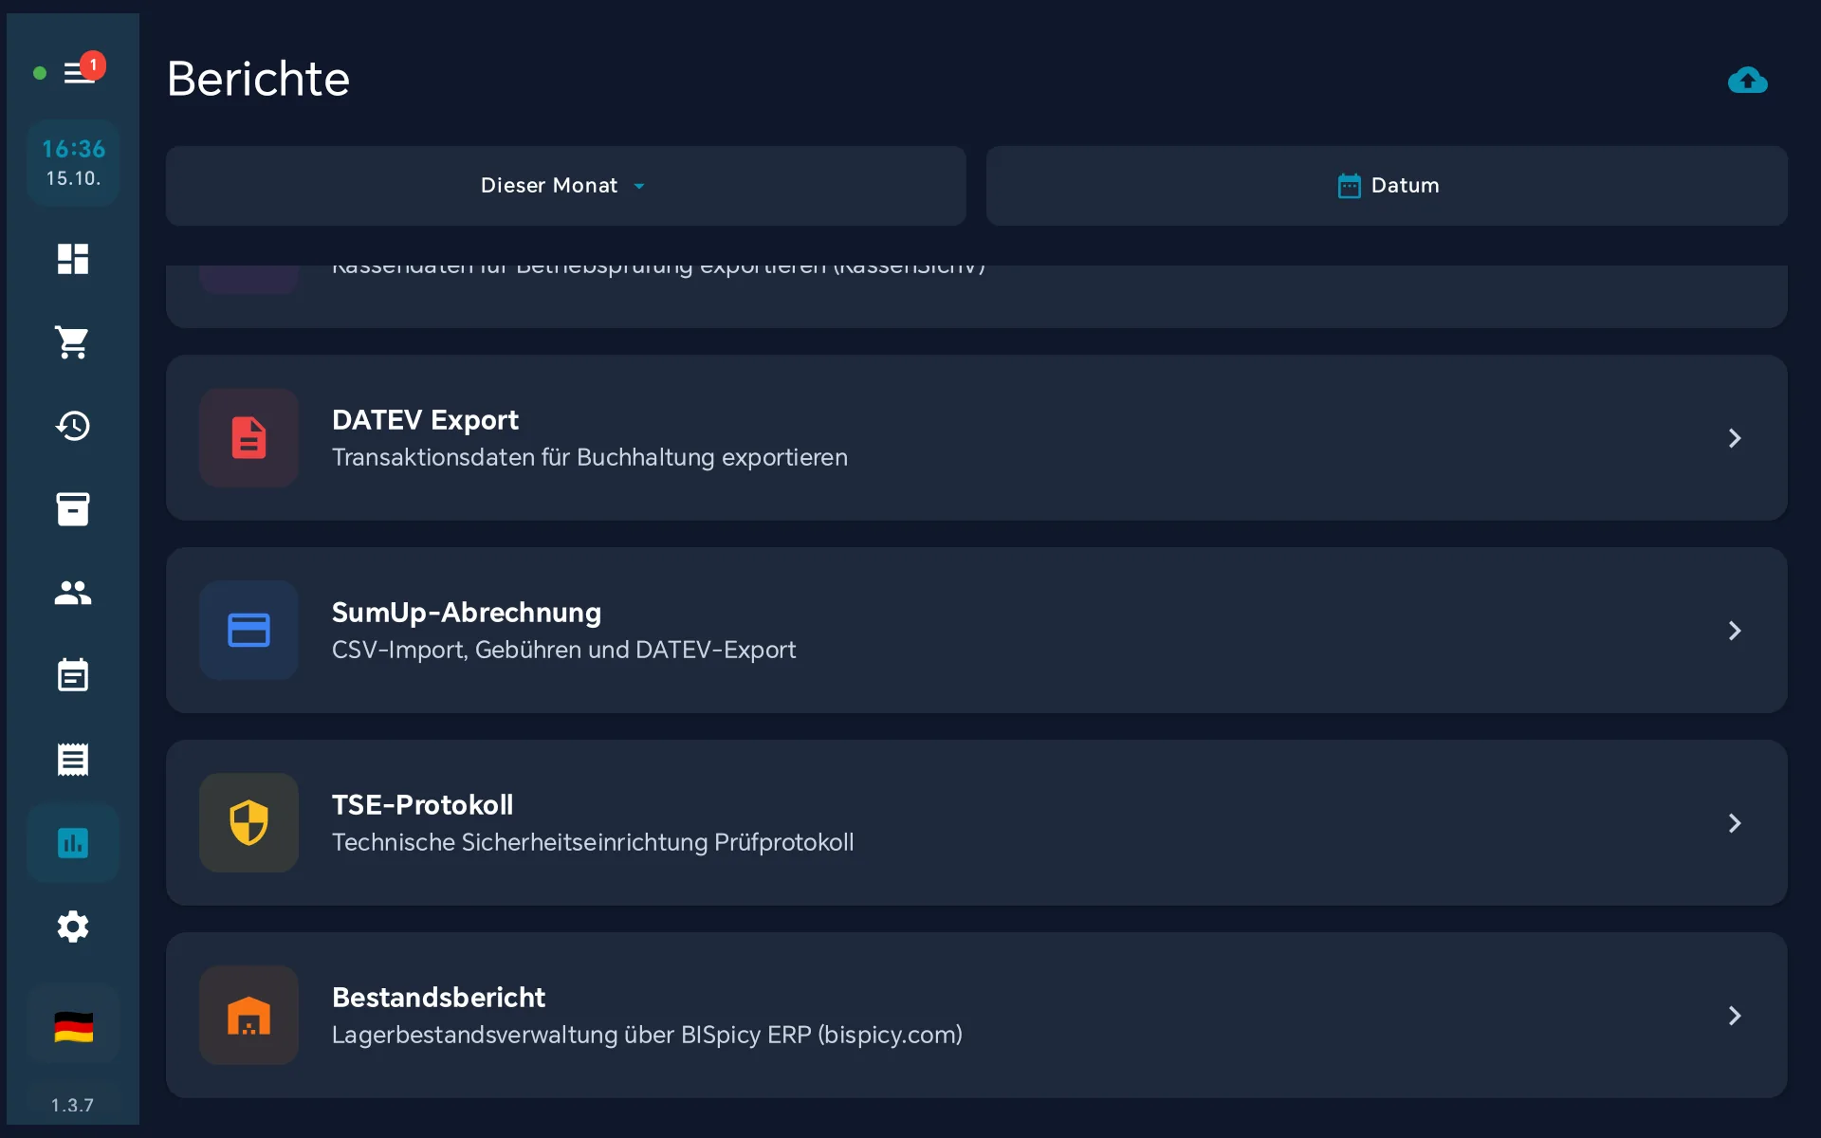
Task: Open the dashboard grid icon in sidebar
Action: pyautogui.click(x=73, y=259)
